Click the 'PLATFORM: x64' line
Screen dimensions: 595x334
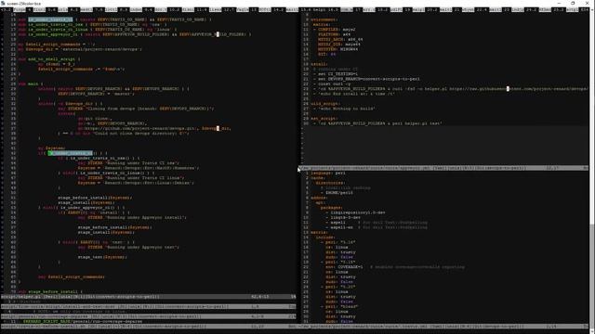pyautogui.click(x=335, y=34)
